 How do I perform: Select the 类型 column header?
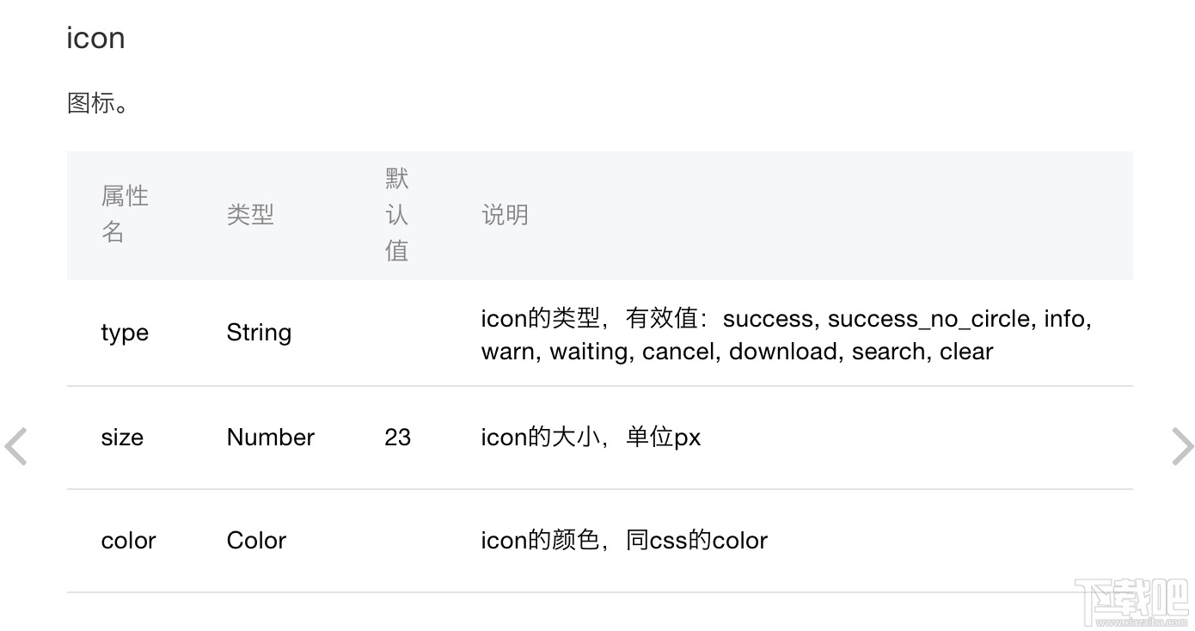pos(250,215)
